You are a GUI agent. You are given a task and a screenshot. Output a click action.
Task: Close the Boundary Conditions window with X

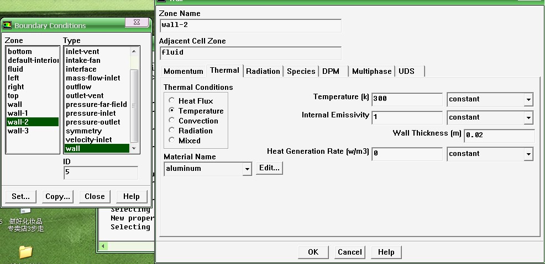(136, 23)
